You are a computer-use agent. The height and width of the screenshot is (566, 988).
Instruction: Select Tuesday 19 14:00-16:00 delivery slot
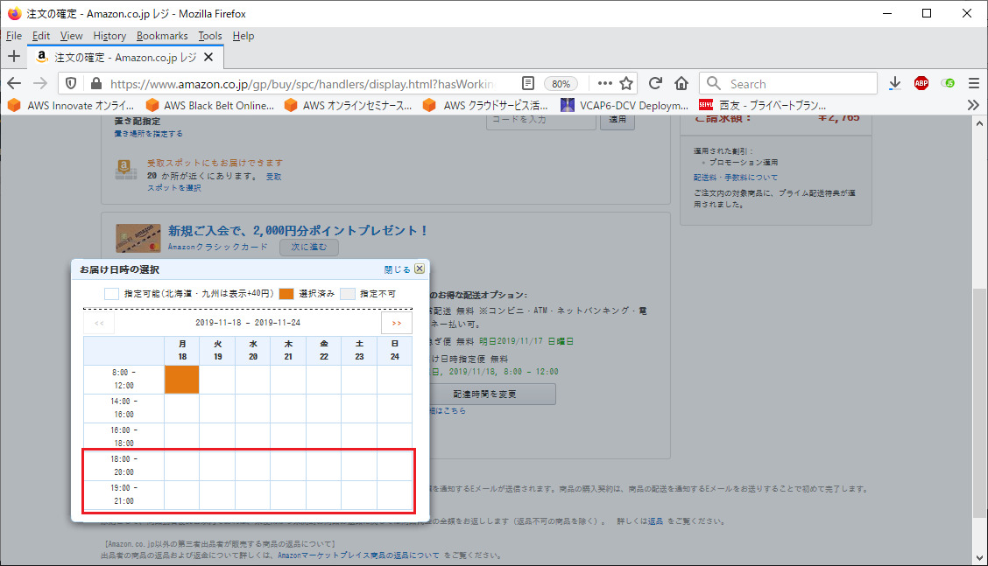click(x=217, y=409)
